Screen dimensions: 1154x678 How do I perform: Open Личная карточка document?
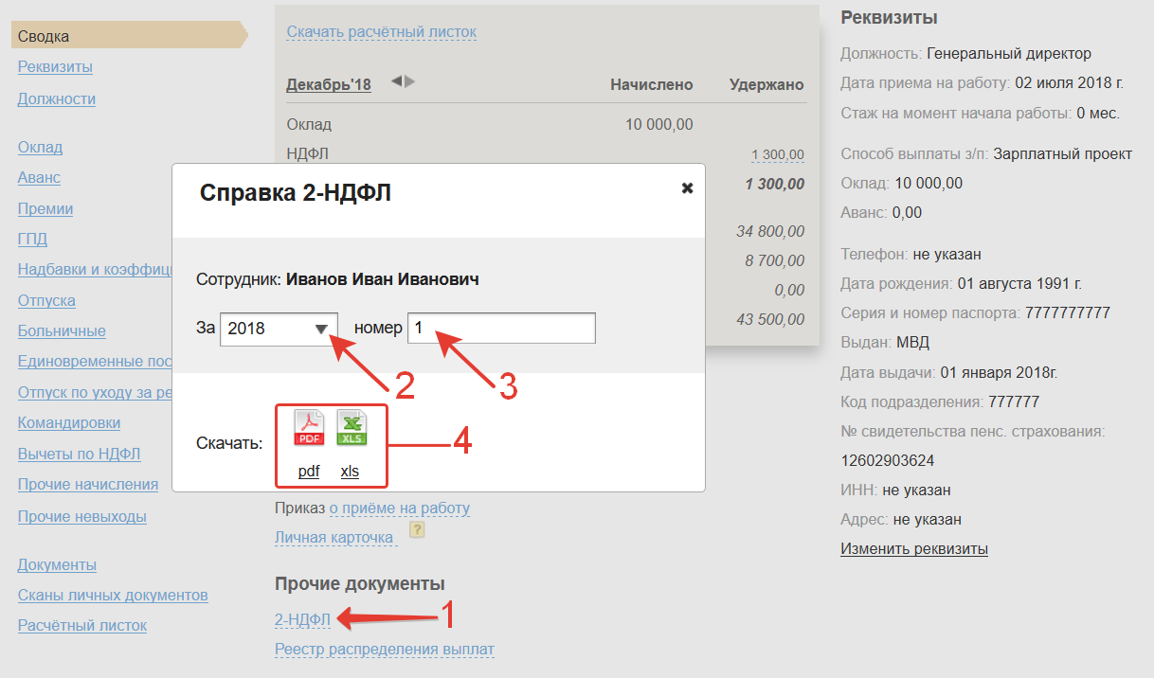[334, 537]
